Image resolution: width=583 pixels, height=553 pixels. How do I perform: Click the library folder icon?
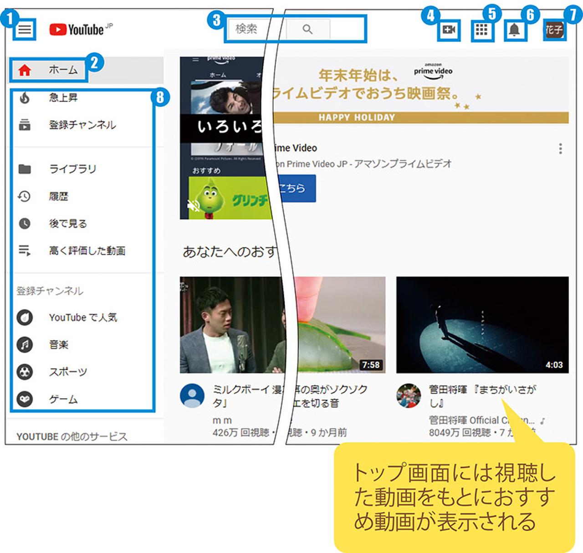(25, 169)
